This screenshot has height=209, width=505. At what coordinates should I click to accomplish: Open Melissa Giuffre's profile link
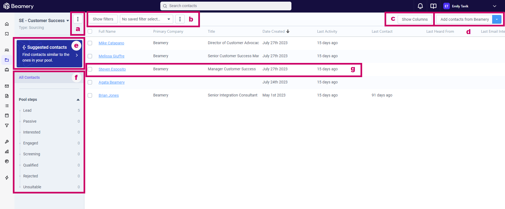pos(111,56)
